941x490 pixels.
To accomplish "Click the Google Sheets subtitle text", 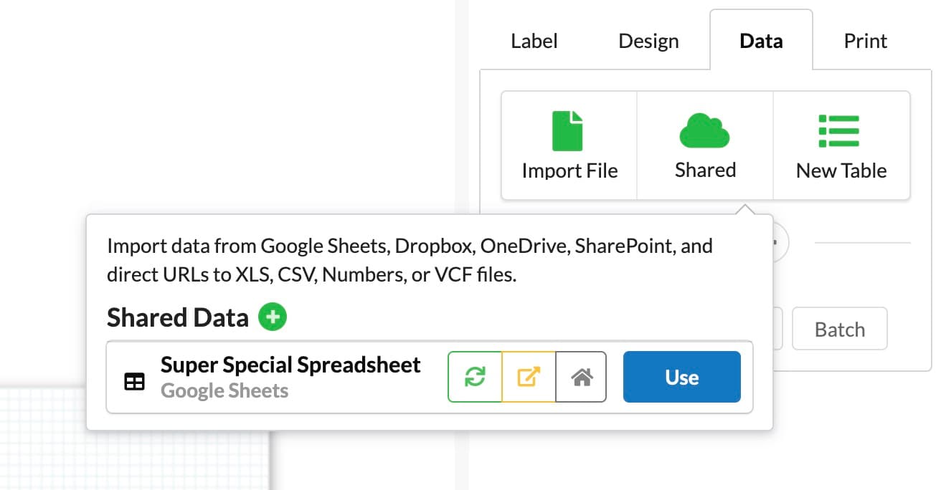I will point(224,391).
